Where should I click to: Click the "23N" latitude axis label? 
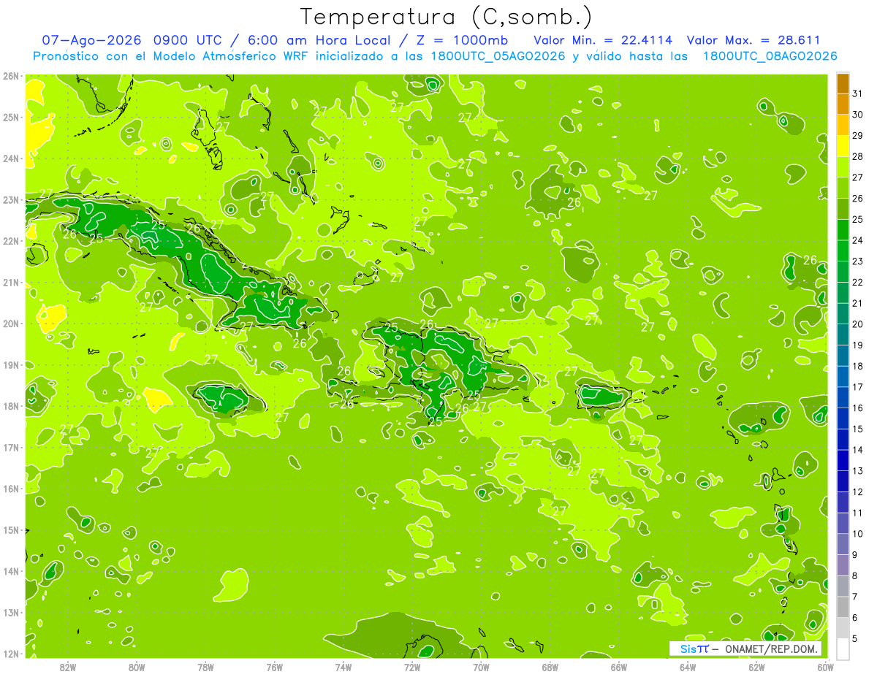(x=10, y=199)
